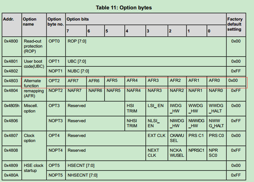
Task: Click the "Clock option" name cell
Action: point(29,138)
